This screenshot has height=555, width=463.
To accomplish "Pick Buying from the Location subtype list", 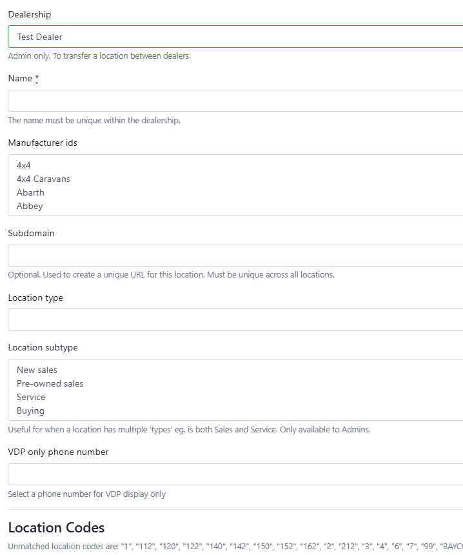I will 30,410.
